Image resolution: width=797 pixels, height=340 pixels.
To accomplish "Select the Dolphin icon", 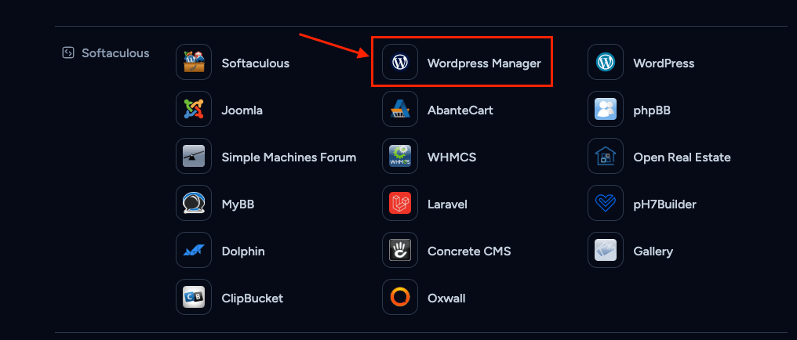I will pos(194,250).
